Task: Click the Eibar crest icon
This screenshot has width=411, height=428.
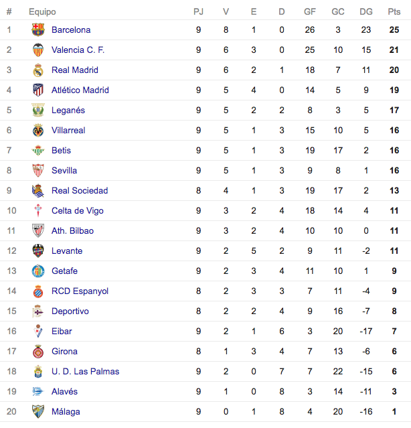Action: 38,331
